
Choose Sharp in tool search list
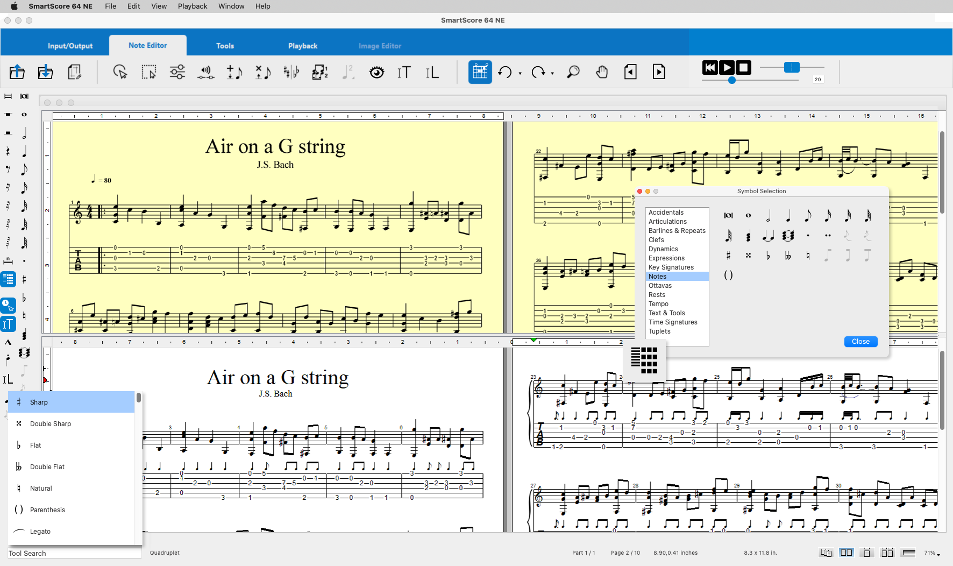click(71, 402)
